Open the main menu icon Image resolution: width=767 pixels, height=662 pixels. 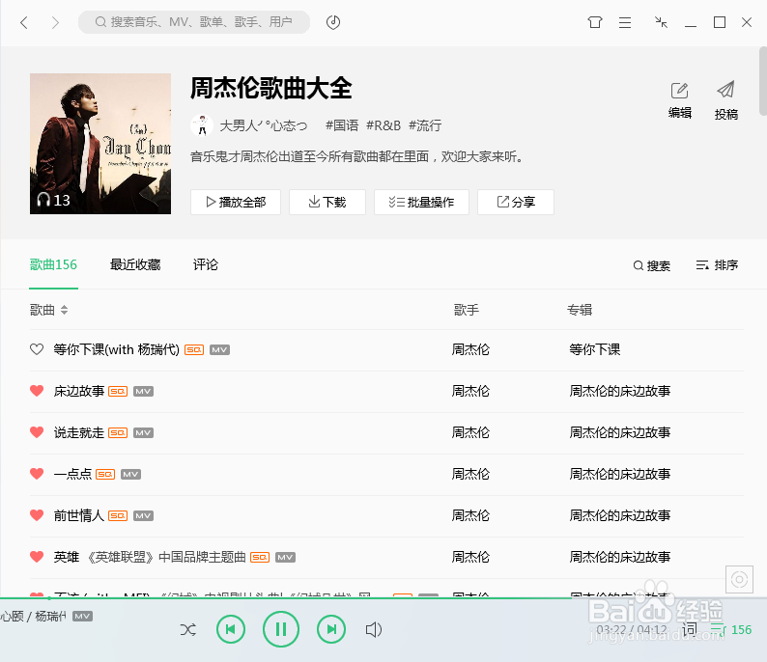coord(625,22)
